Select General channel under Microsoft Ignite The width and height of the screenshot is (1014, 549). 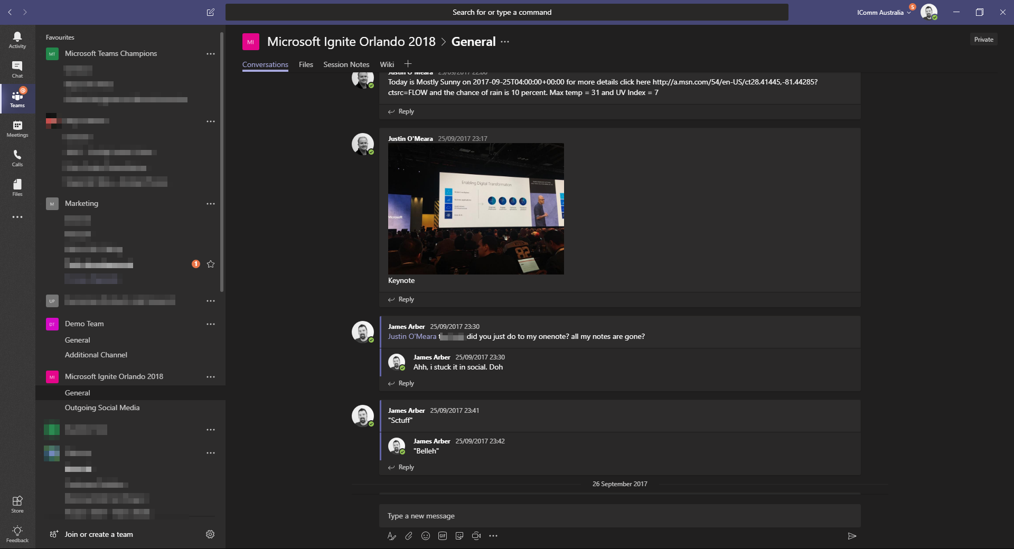coord(130,393)
